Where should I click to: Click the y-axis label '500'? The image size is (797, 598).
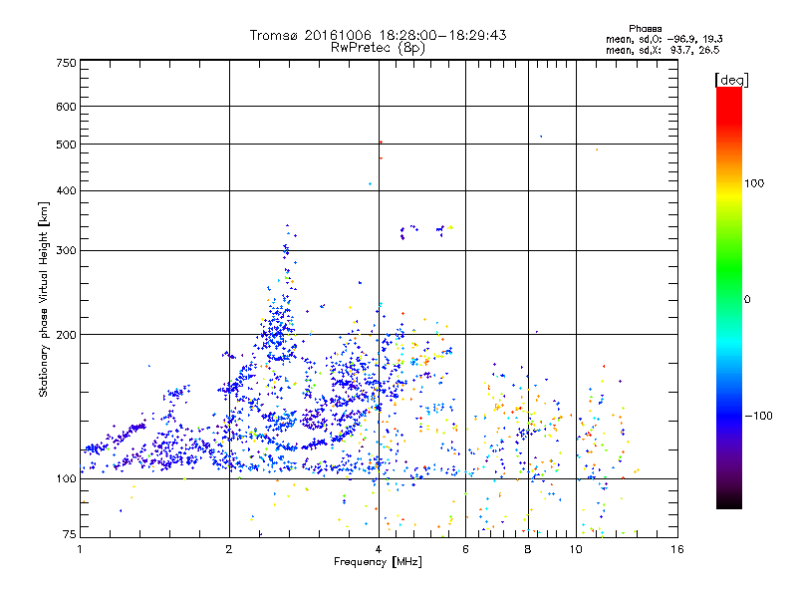coord(66,145)
